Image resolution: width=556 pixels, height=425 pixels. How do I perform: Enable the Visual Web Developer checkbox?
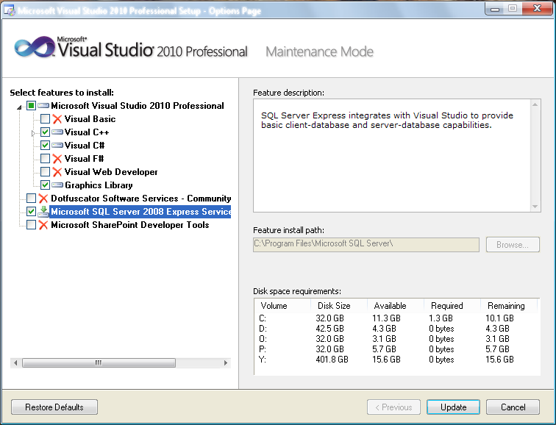[x=45, y=172]
